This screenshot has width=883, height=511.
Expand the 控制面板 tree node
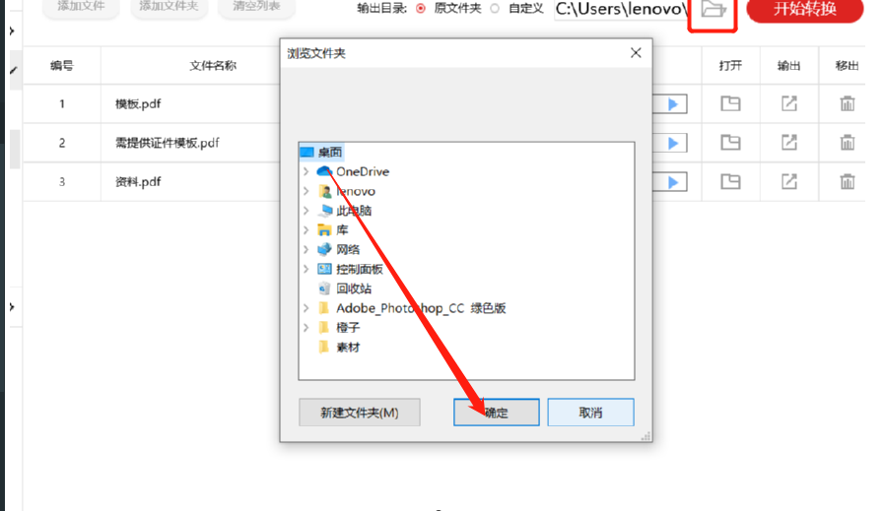[306, 269]
